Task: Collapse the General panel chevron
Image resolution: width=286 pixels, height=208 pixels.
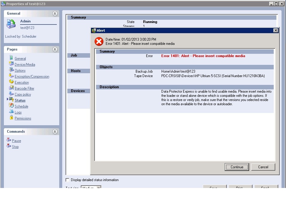Action: [55, 13]
